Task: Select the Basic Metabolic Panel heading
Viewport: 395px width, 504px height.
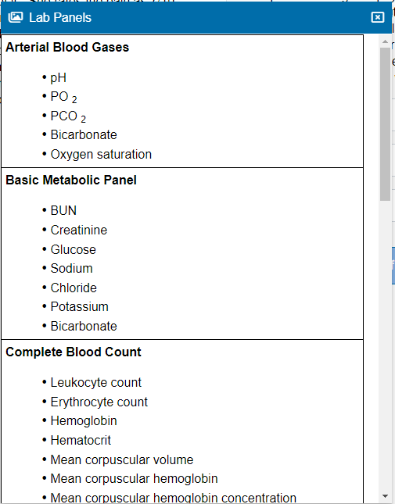Action: coord(71,180)
